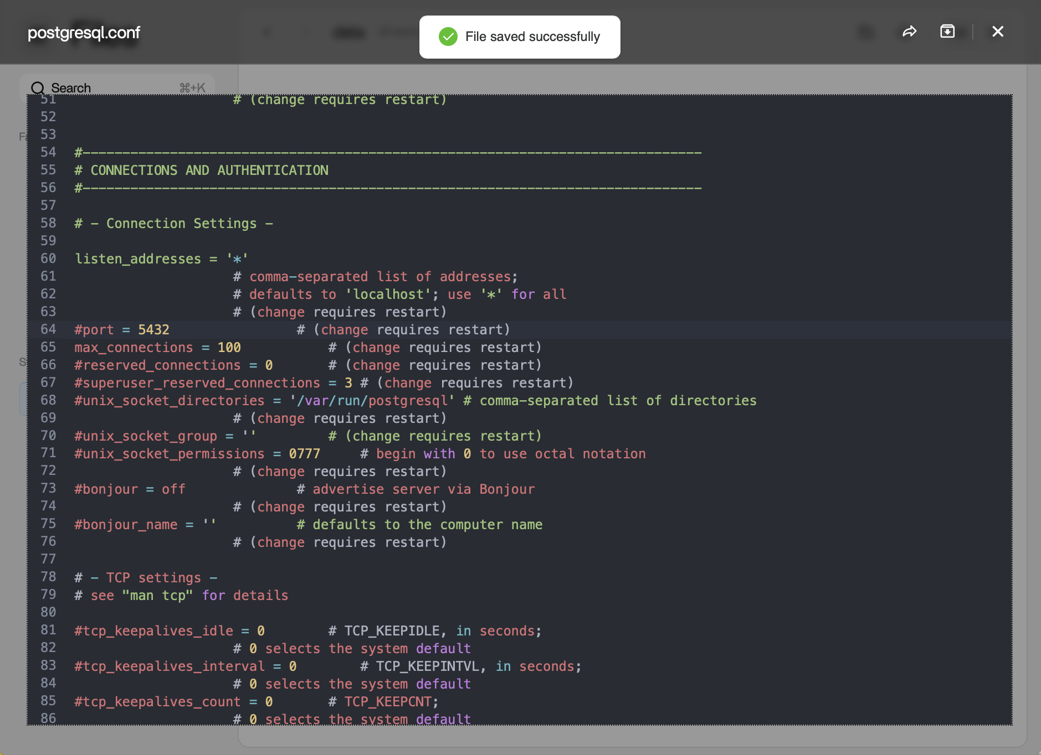Click line number 64 in gutter
This screenshot has width=1041, height=755.
click(x=48, y=329)
